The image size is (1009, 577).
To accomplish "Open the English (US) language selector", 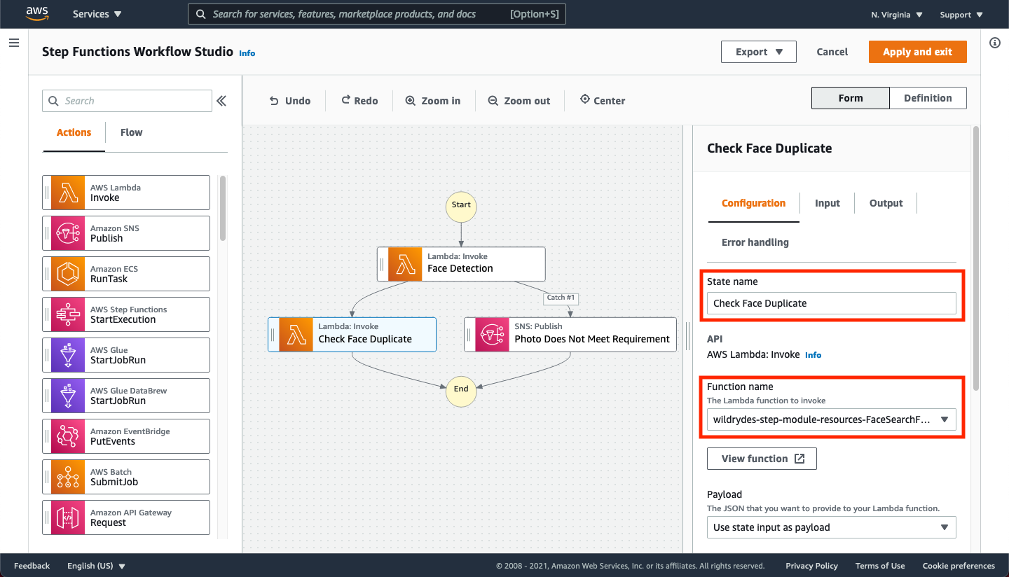I will click(97, 566).
